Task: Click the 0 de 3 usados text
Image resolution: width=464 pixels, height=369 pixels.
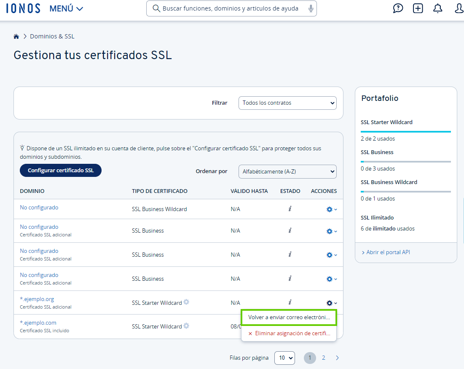Action: [x=378, y=168]
